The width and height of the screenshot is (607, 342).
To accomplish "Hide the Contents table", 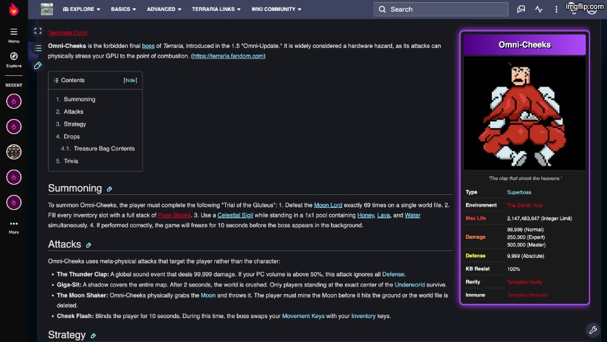I will point(130,80).
